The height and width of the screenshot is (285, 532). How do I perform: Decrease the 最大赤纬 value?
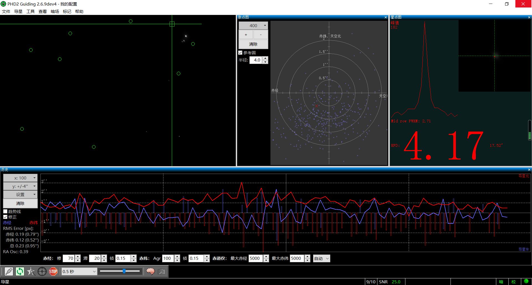point(307,260)
